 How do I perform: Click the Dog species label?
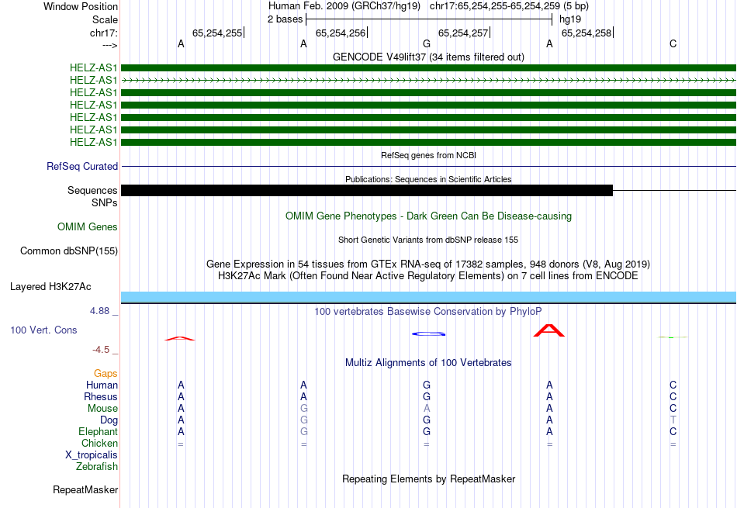[109, 420]
